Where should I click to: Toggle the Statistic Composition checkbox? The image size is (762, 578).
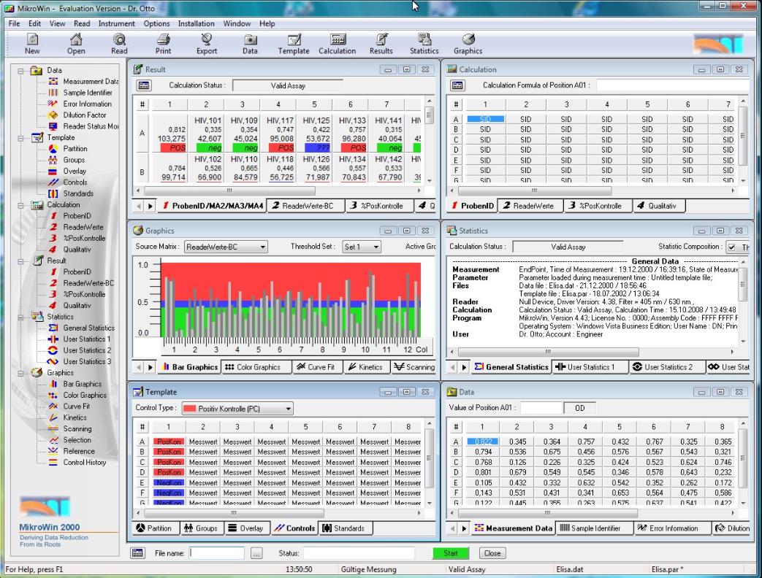coord(731,247)
